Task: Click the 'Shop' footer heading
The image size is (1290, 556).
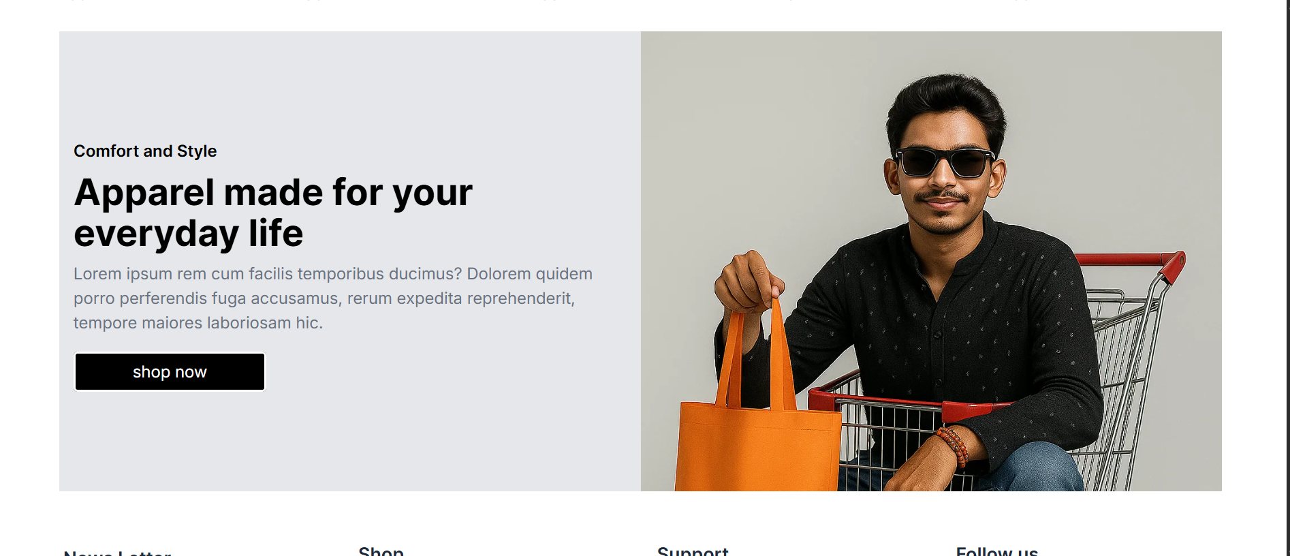Action: [x=381, y=551]
